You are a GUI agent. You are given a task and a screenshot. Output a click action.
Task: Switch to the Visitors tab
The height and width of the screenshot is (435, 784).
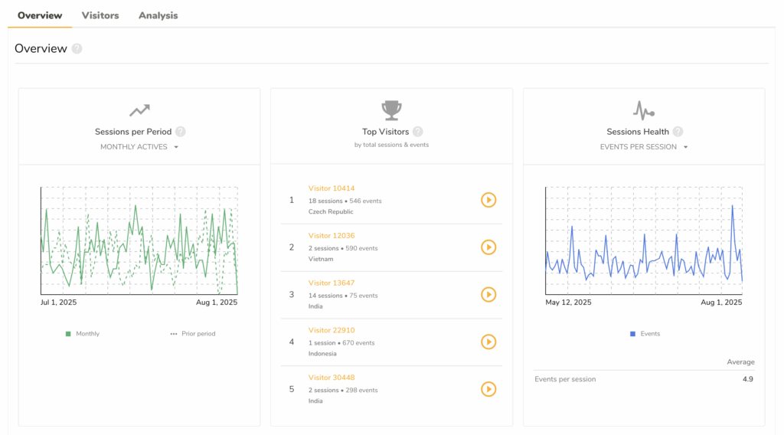[x=100, y=15]
